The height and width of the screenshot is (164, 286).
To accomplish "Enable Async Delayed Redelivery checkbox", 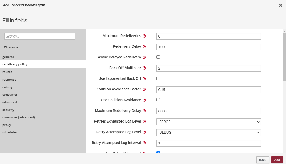I will pyautogui.click(x=158, y=57).
